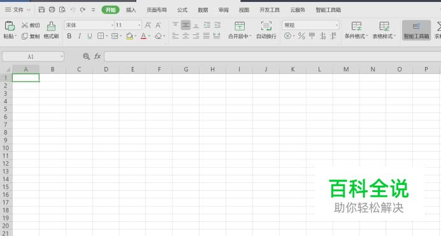Click the Print icon in quick access bar

pyautogui.click(x=52, y=10)
